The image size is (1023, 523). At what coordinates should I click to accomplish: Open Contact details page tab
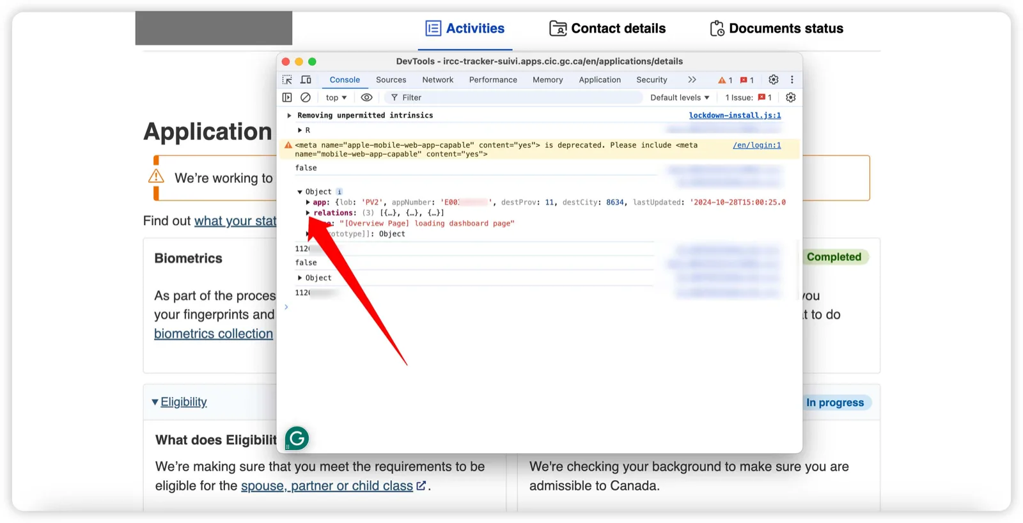pos(607,29)
